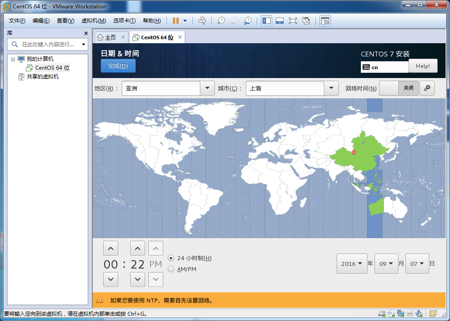Open the 查看(V) menu

point(65,21)
